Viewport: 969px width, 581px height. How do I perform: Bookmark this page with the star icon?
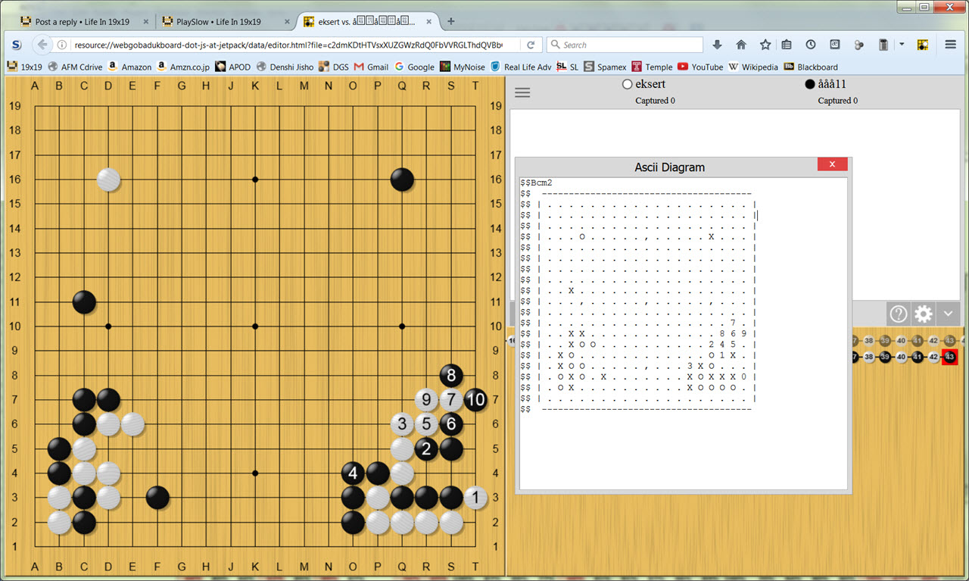point(765,45)
